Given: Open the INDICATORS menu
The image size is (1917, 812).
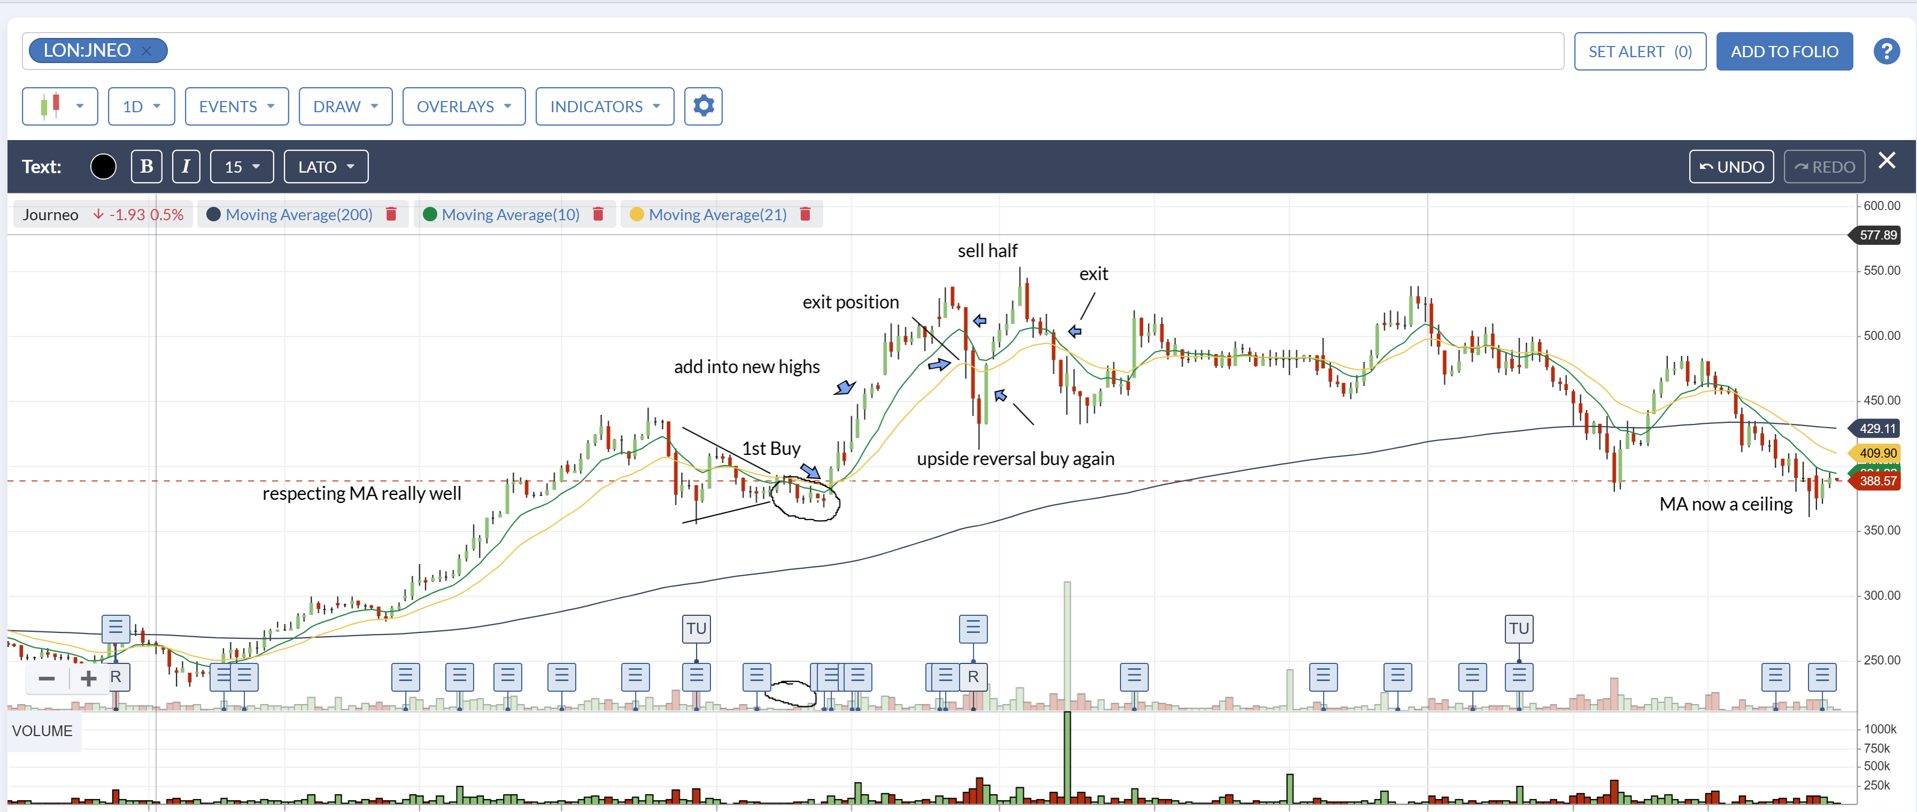Looking at the screenshot, I should point(604,106).
